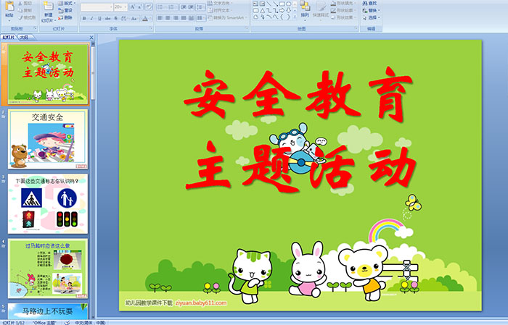508x325 pixels.
Task: Open the Select (选择) menu
Action: (x=372, y=17)
